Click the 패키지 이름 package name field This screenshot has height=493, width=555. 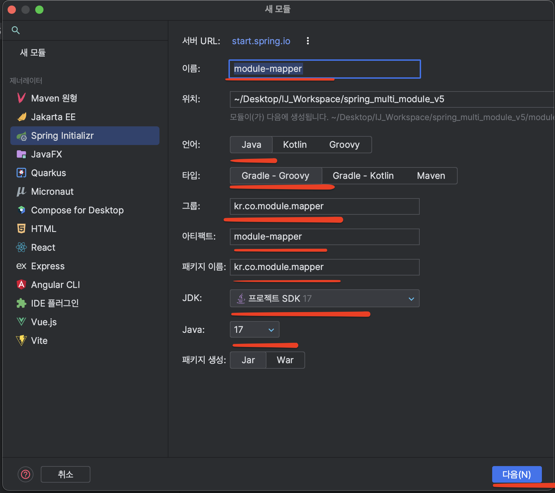[324, 267]
